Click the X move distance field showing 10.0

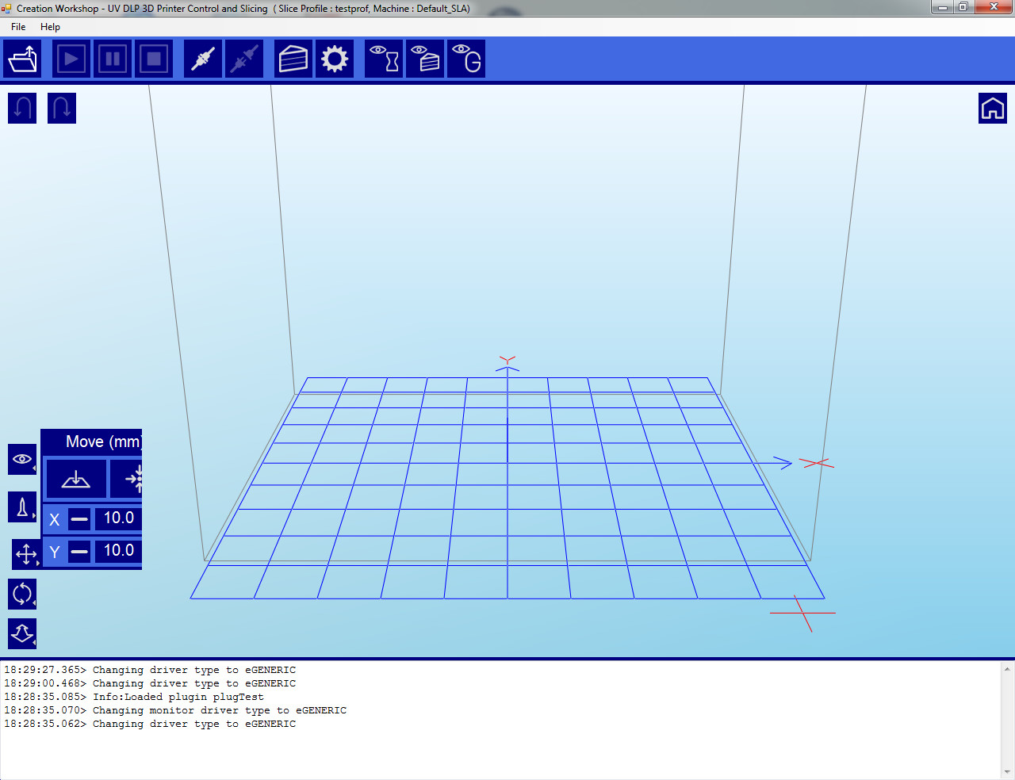pos(119,518)
